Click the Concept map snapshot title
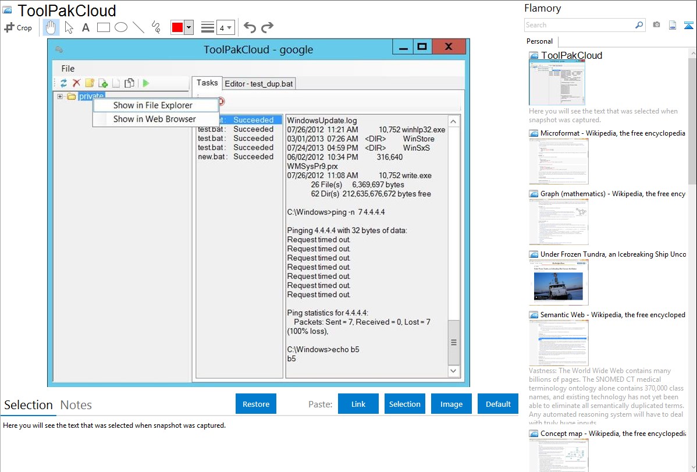The width and height of the screenshot is (697, 472). point(613,433)
